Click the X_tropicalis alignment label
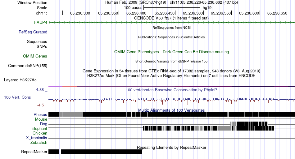295x159 pixels. (37, 138)
